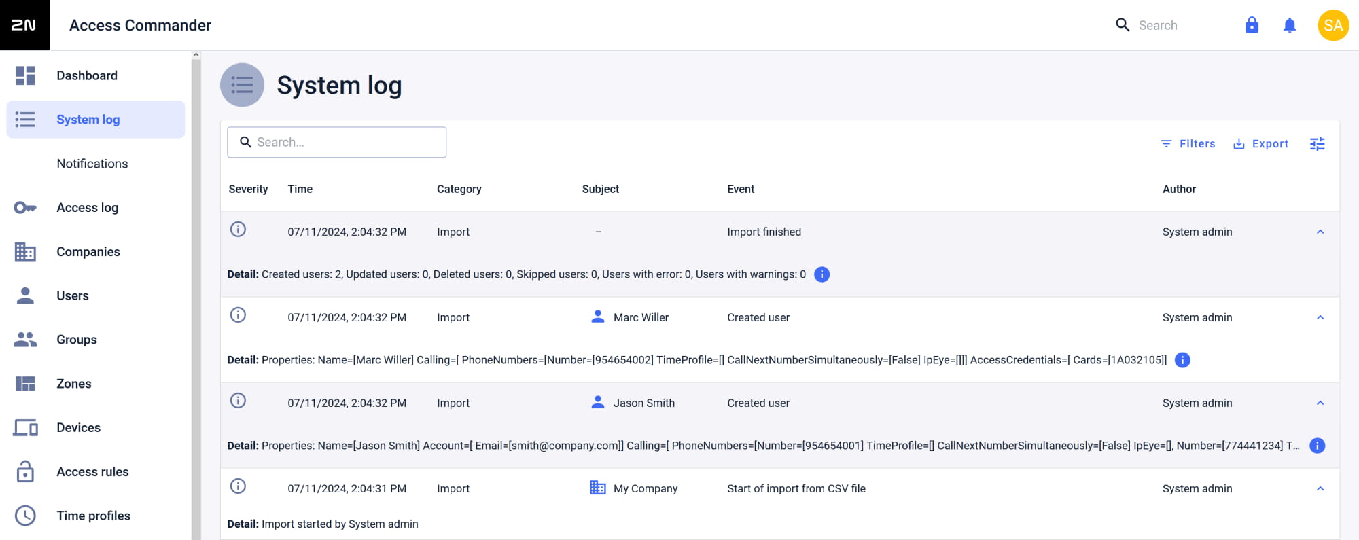Click blue info icon after Jason Smith detail

(1317, 446)
